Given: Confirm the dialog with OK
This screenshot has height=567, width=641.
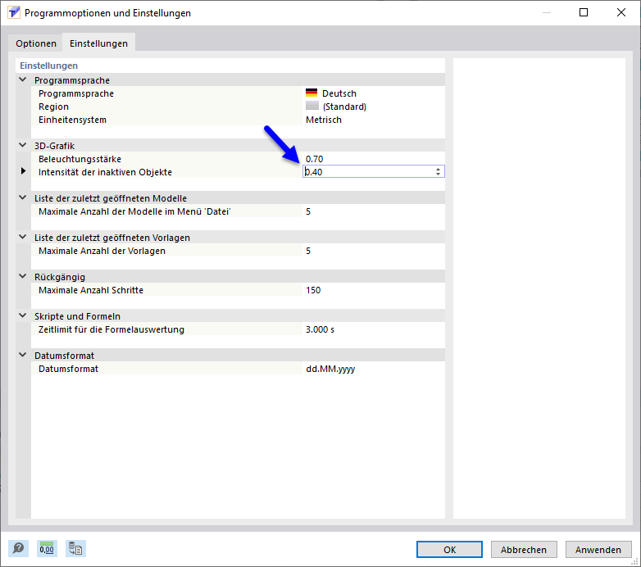Looking at the screenshot, I should (x=449, y=550).
